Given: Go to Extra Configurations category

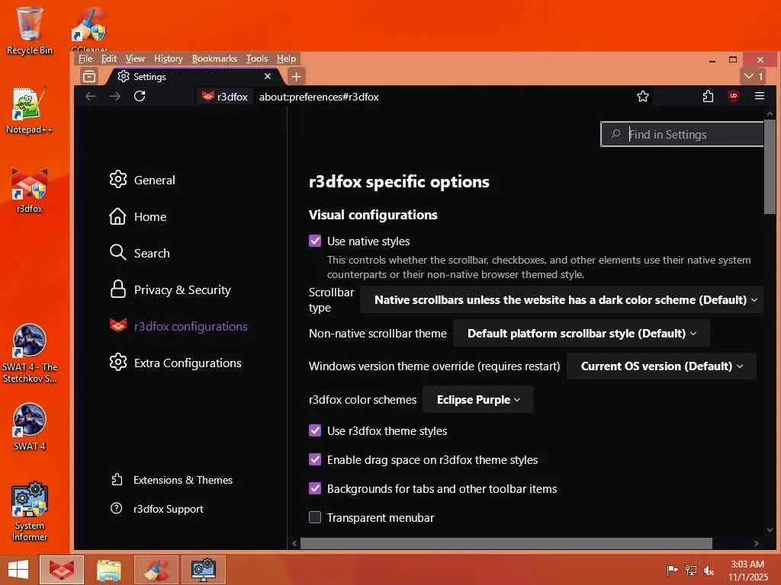Looking at the screenshot, I should (175, 363).
